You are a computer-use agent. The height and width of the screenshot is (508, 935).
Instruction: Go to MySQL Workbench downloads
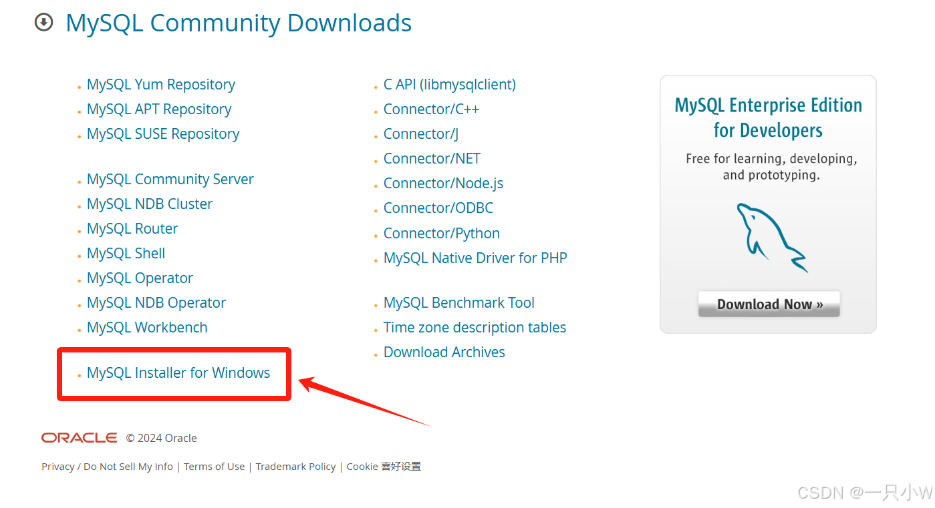147,328
